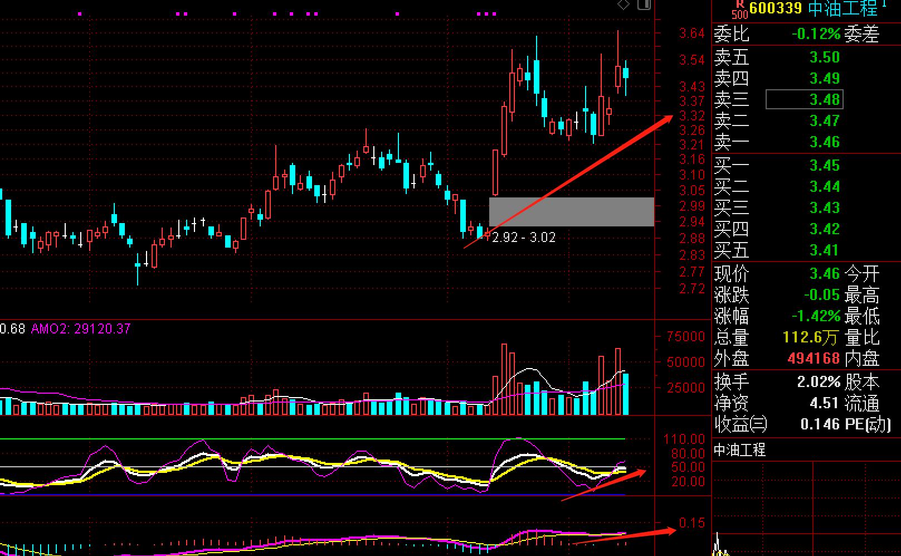Screen dimensions: 901x556
Task: Click the stock code 600339
Action: pyautogui.click(x=775, y=8)
